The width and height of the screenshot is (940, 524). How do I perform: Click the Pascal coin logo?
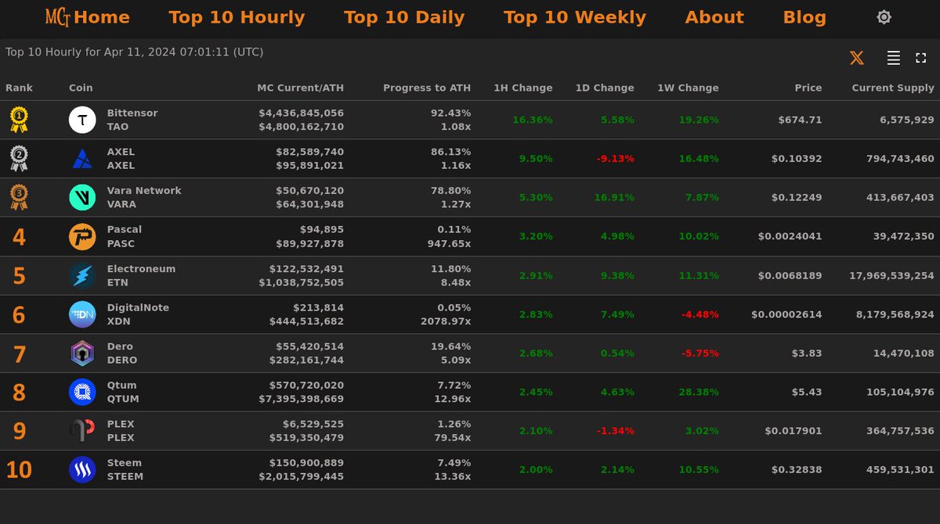(x=82, y=236)
